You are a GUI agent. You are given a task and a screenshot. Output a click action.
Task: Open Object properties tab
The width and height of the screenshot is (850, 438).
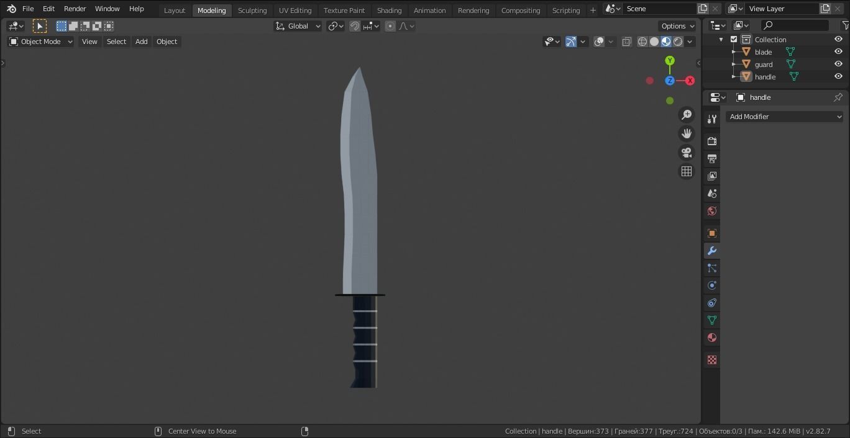pyautogui.click(x=712, y=233)
